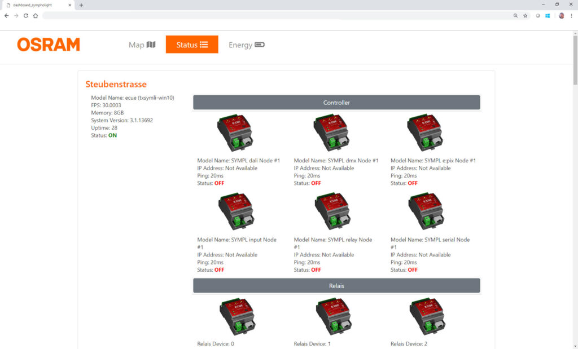Click the zoom magnifier icon in address bar

click(x=515, y=15)
